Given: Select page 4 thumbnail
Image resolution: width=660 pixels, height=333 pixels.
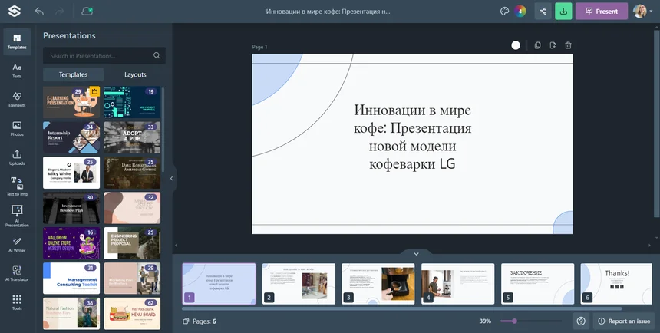Looking at the screenshot, I should click(458, 284).
